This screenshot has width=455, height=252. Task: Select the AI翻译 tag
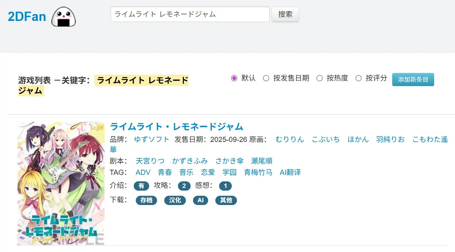point(290,172)
